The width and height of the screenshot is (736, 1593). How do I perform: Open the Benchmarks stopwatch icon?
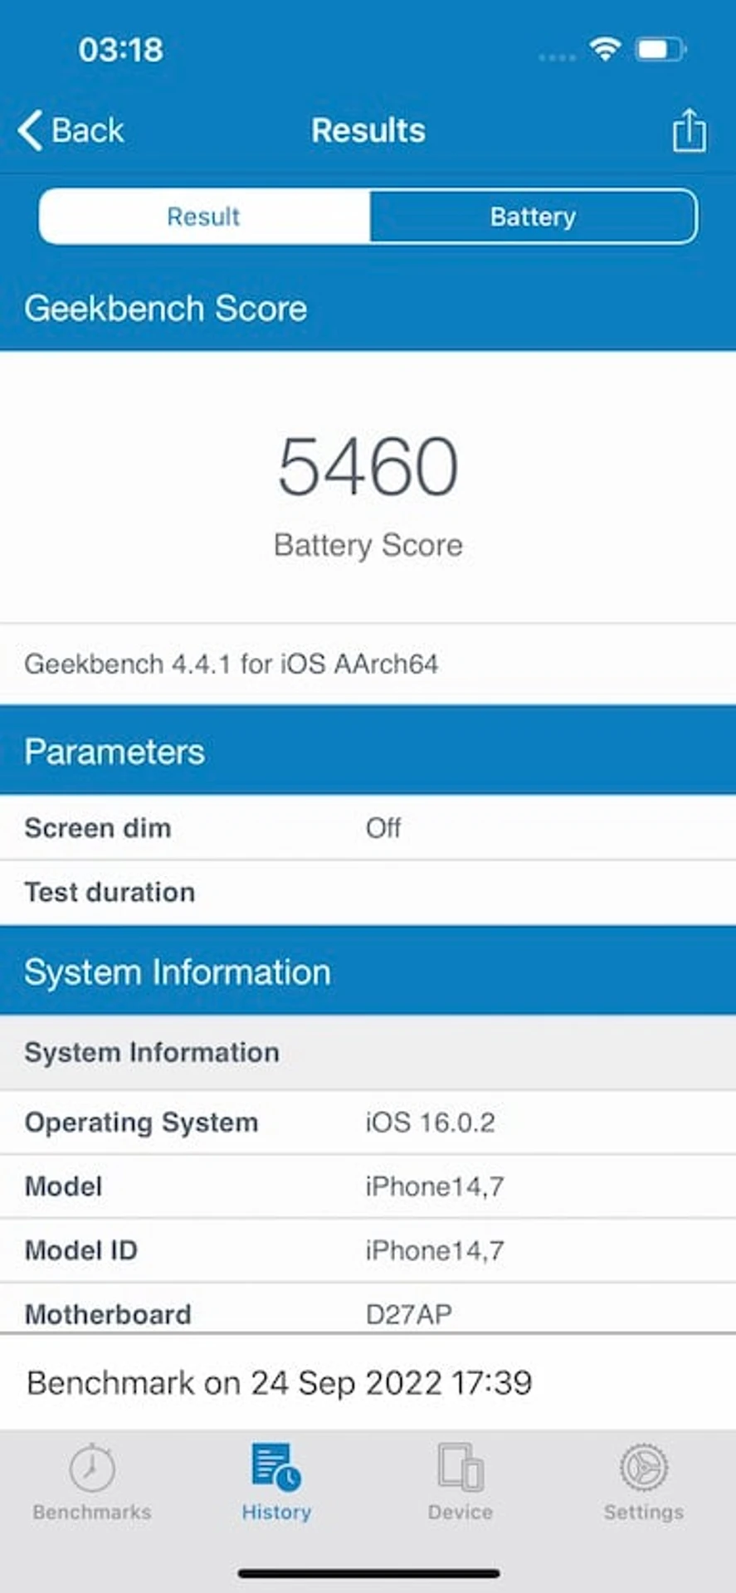tap(92, 1467)
